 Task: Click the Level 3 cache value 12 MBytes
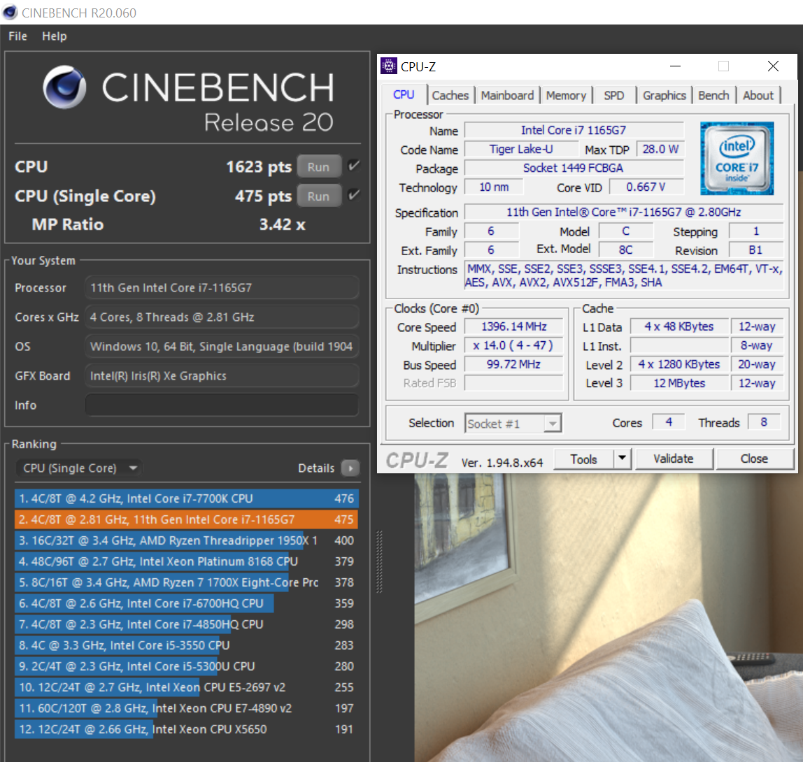coord(679,383)
